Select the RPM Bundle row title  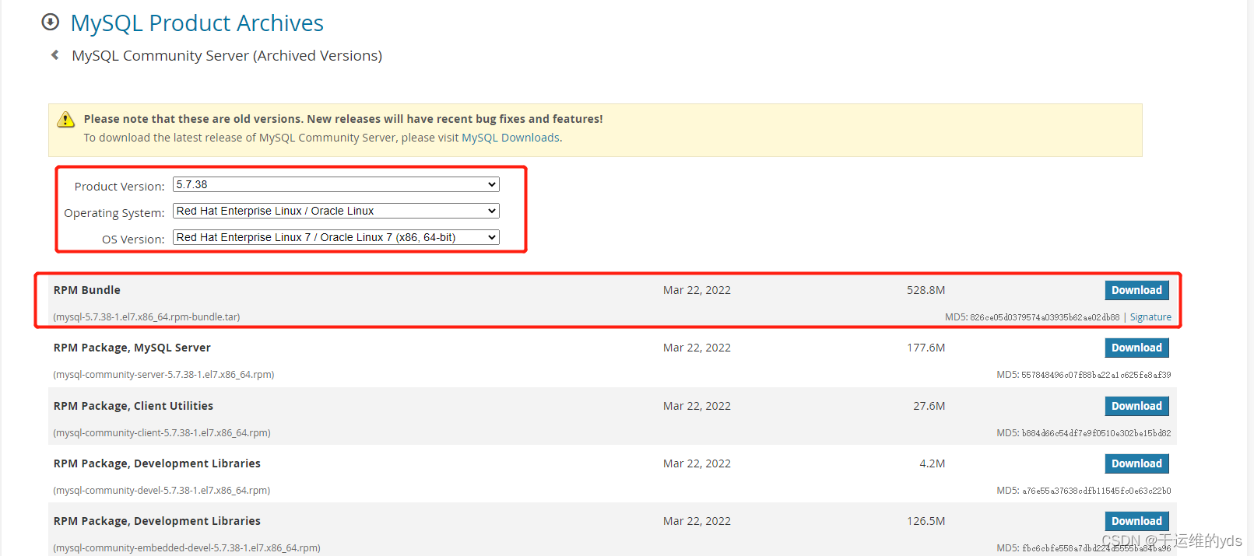pos(87,290)
